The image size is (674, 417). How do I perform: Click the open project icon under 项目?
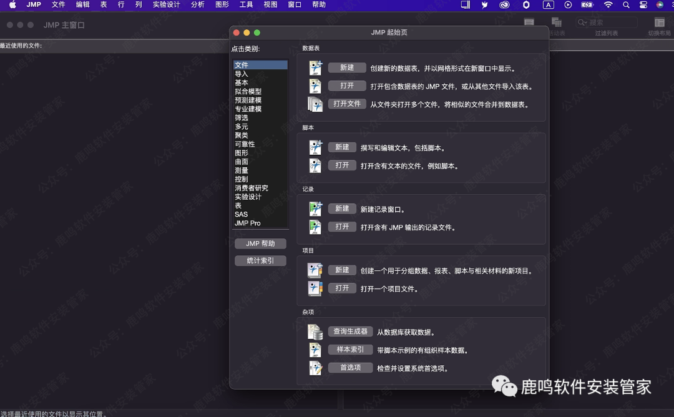point(315,288)
